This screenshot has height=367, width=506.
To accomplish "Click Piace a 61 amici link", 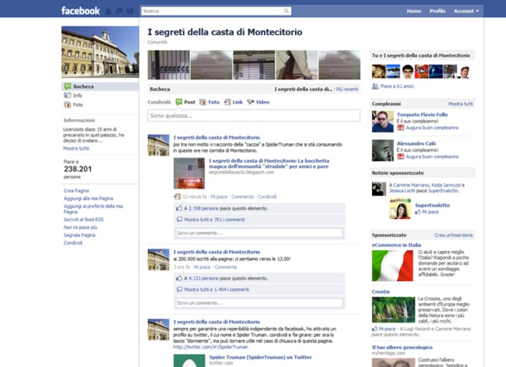I will point(397,86).
